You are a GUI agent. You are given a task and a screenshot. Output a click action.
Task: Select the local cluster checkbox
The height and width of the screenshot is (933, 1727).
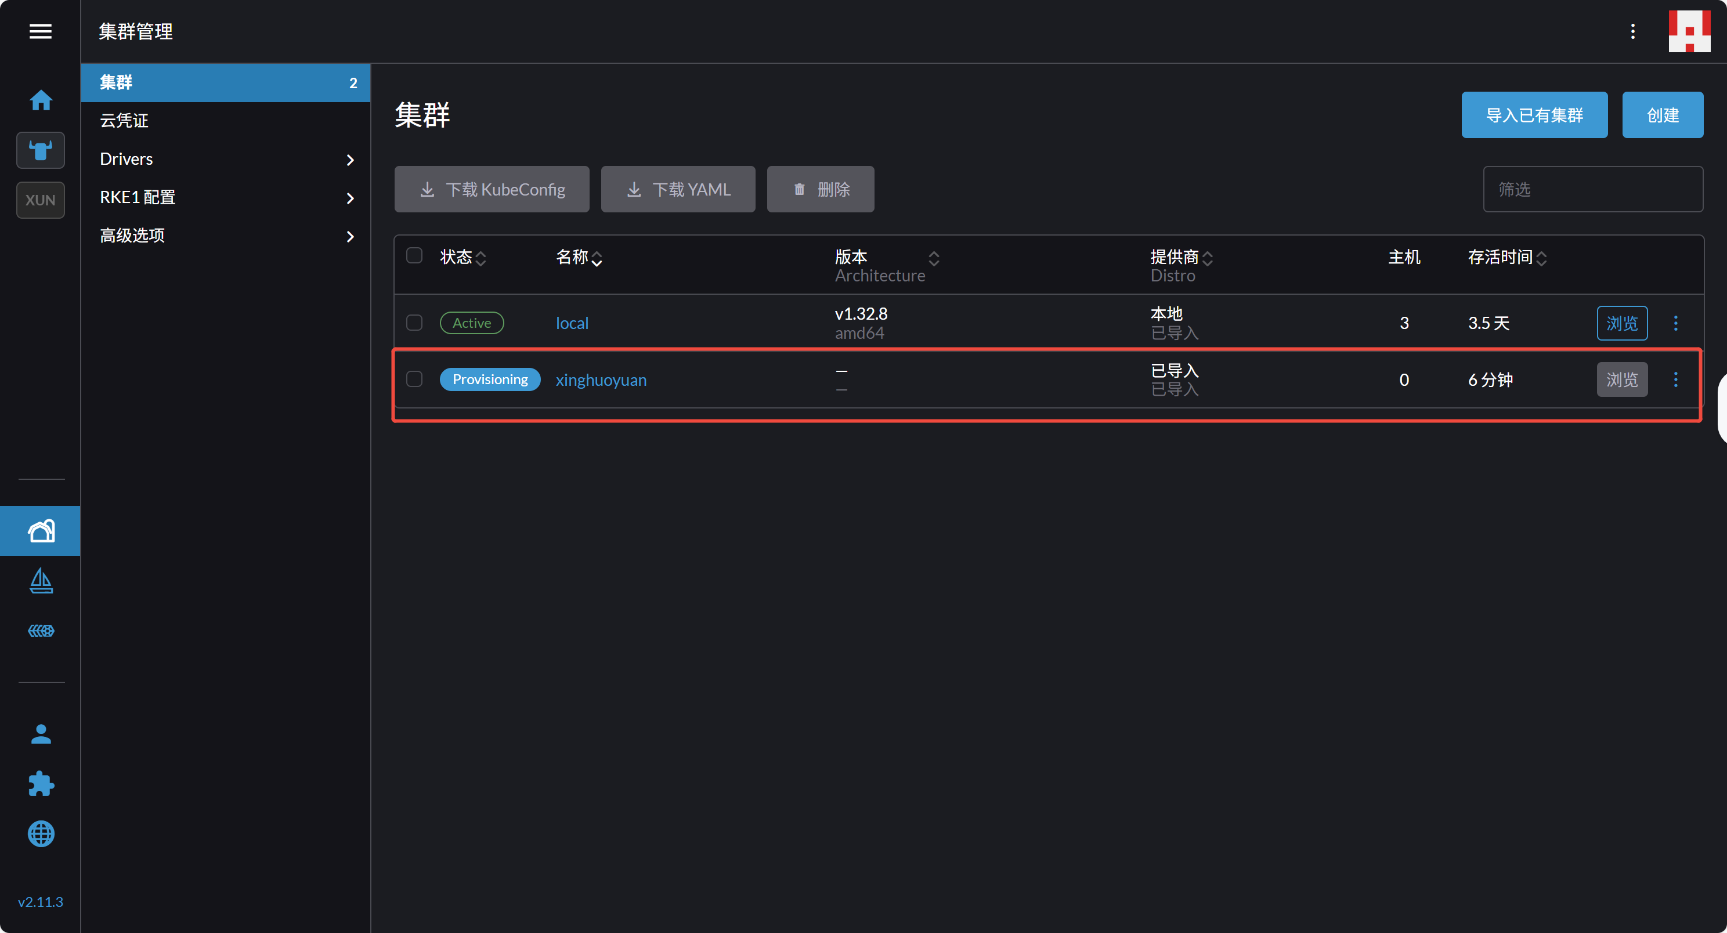pos(414,323)
